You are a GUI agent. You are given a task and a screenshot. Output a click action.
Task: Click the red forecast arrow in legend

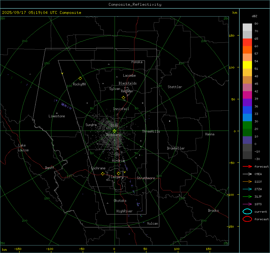tap(247, 166)
